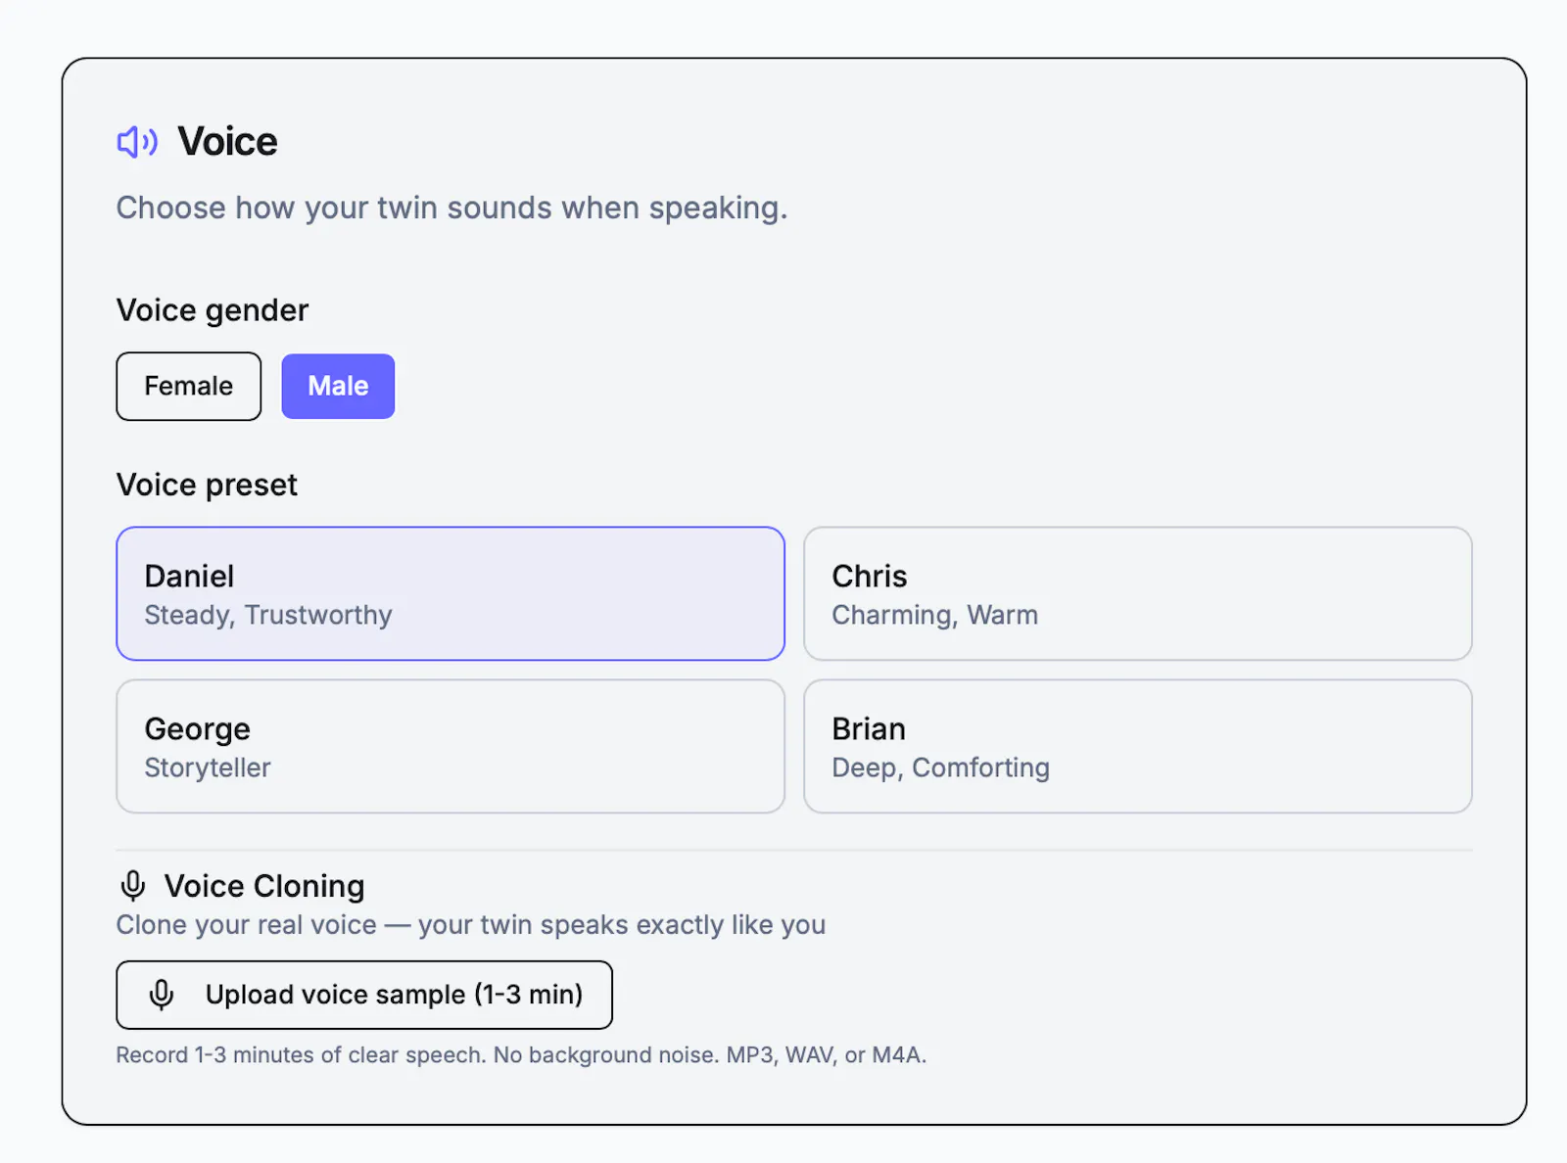Screen dimensions: 1567x1163
Task: Choose the Daniel voice preset card
Action: [451, 594]
